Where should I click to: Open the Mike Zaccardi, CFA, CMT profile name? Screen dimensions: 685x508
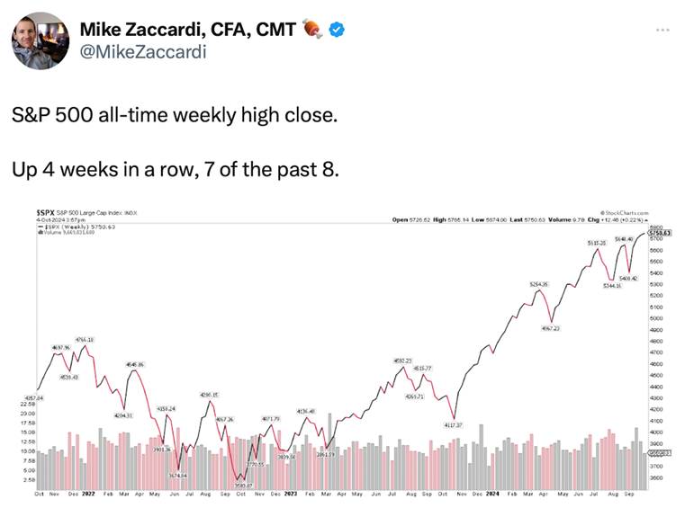pos(189,30)
